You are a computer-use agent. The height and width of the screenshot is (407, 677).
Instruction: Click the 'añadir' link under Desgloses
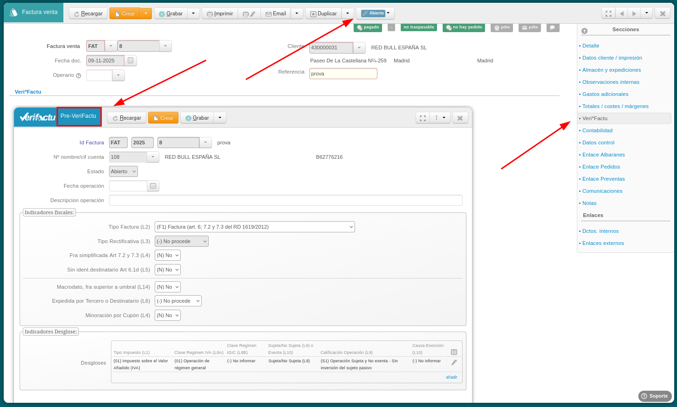[x=451, y=377]
